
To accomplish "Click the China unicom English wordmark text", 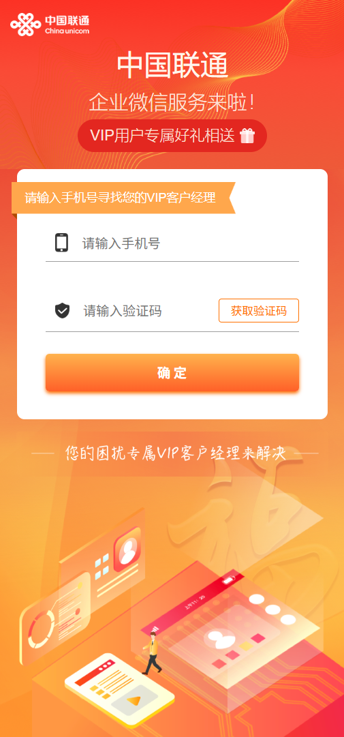I will click(67, 31).
